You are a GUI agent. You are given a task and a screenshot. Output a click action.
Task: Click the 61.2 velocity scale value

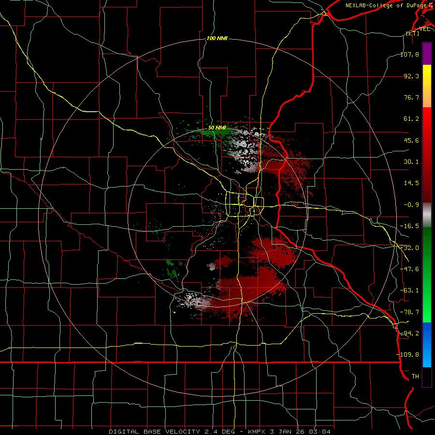click(x=411, y=119)
